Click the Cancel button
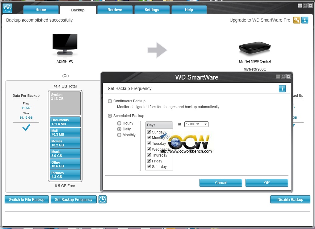 pos(221,183)
